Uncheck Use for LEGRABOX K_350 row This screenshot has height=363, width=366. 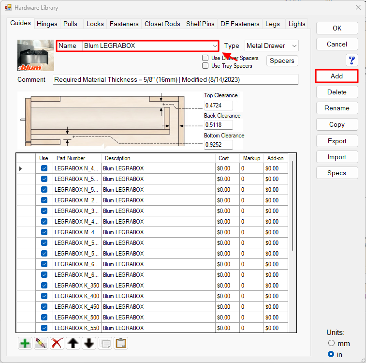point(44,286)
